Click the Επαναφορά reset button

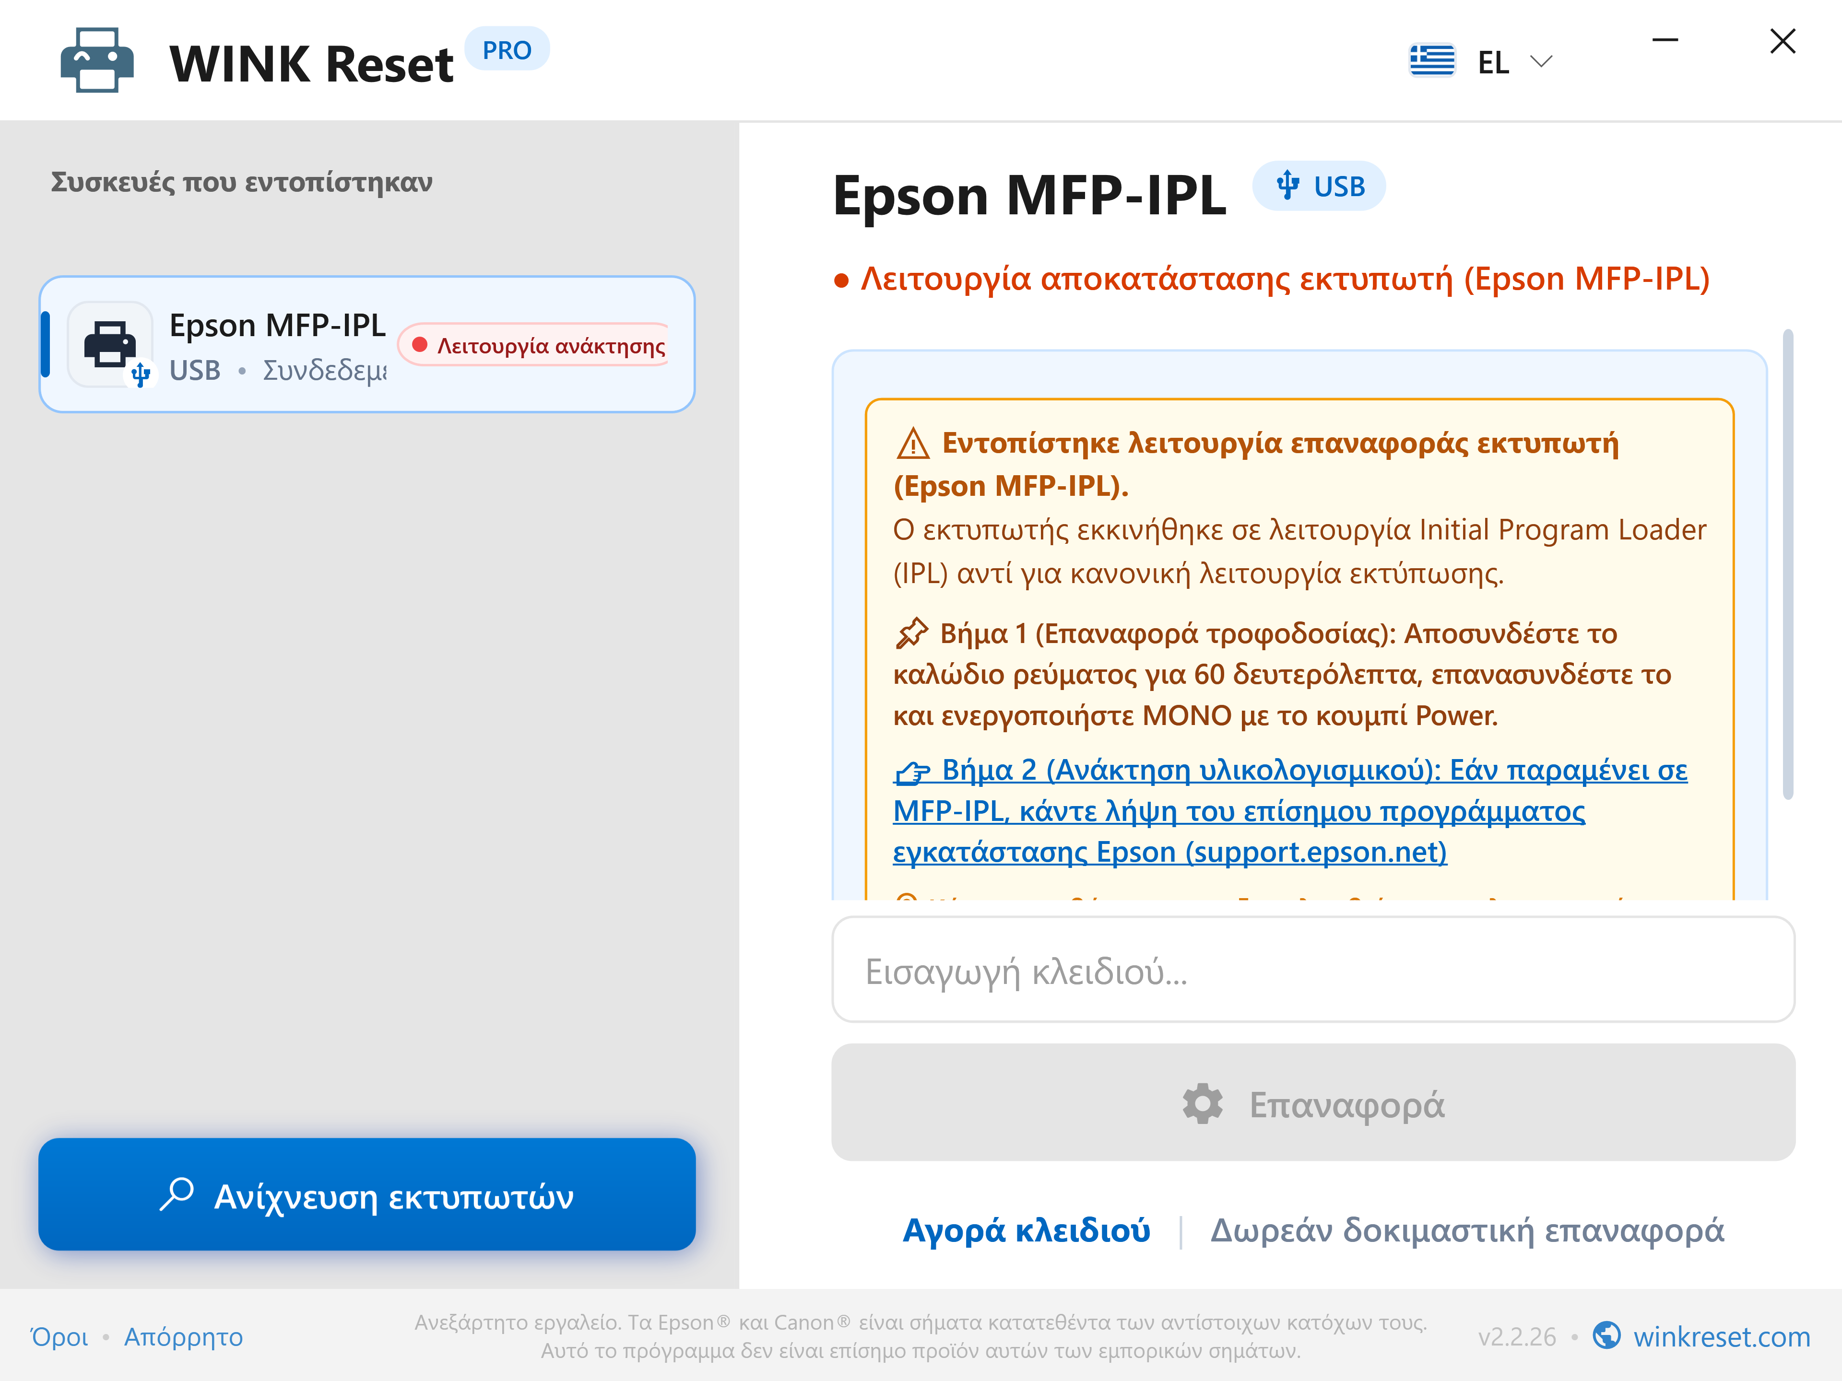tap(1313, 1103)
